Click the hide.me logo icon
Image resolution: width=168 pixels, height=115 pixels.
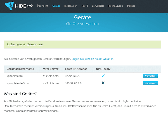(9, 6)
